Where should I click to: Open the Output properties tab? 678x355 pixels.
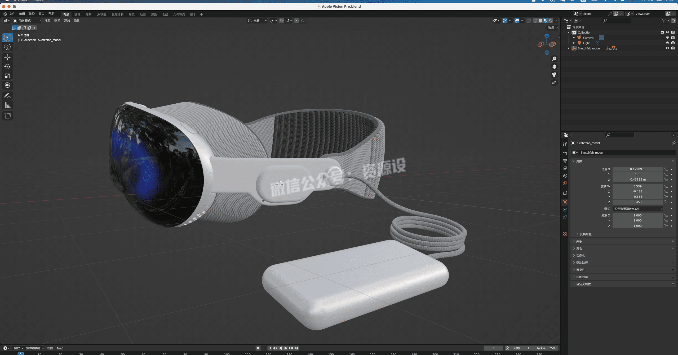point(565,161)
